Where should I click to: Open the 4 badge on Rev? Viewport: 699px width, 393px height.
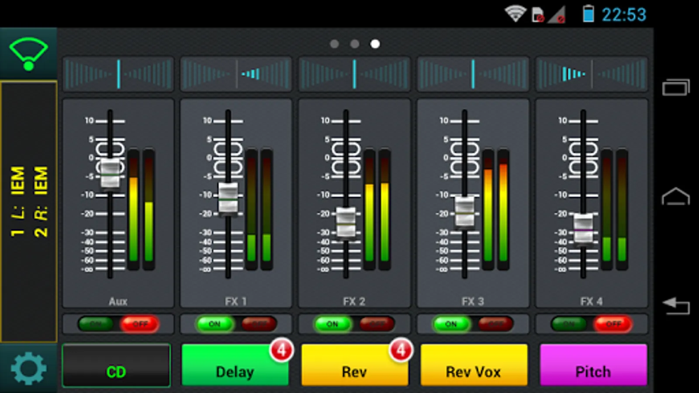point(401,350)
